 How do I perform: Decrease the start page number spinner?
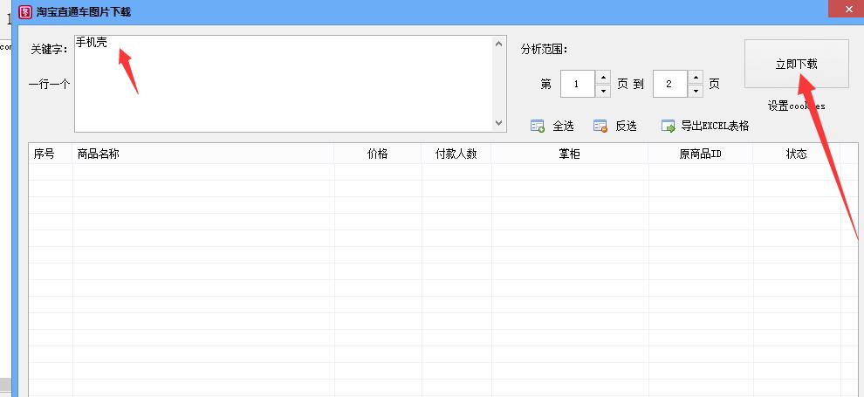(x=602, y=91)
